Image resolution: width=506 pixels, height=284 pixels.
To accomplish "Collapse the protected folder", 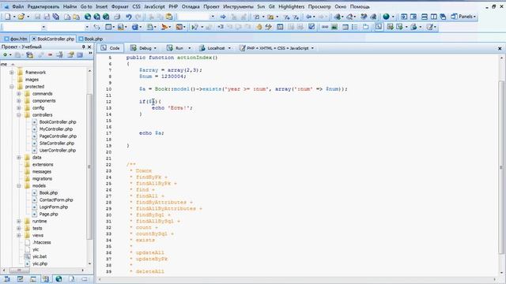I will (12, 87).
